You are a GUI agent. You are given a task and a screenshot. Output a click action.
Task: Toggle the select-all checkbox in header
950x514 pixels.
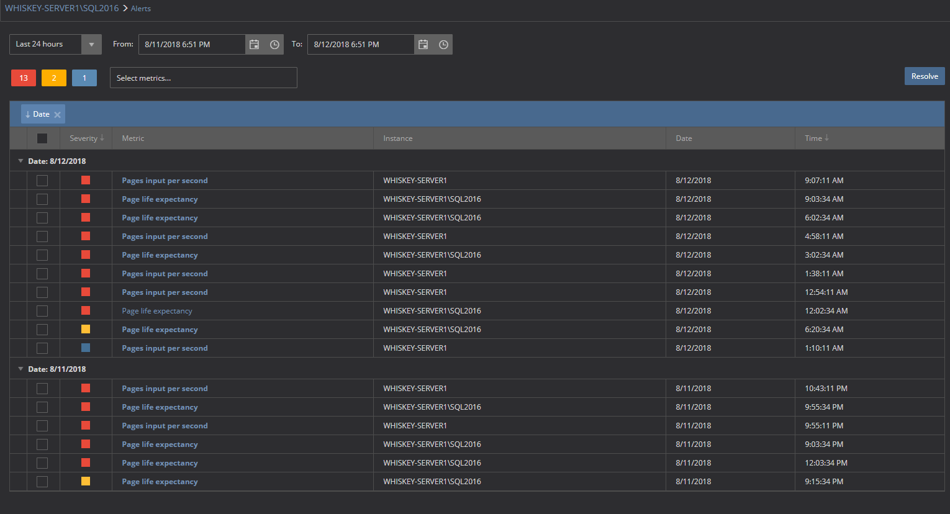(x=42, y=138)
